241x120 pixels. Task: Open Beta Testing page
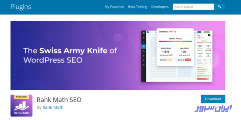click(138, 7)
